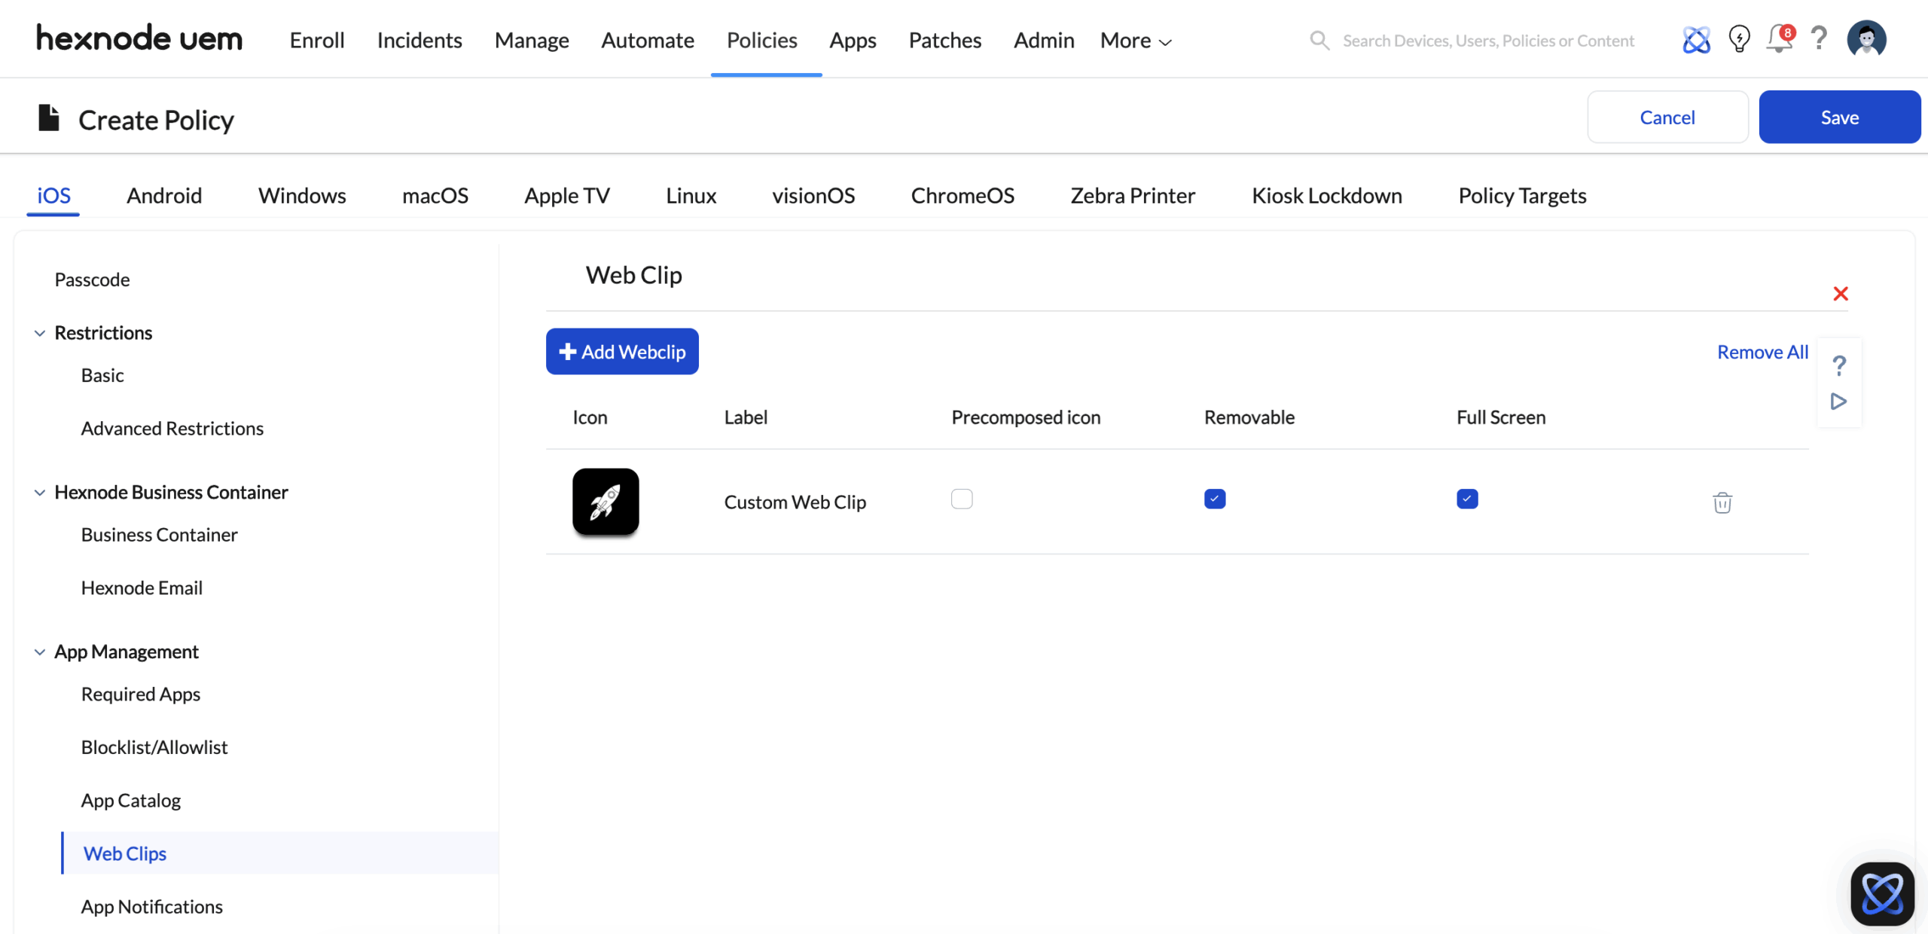This screenshot has height=934, width=1928.
Task: Open Required Apps settings
Action: 141,694
